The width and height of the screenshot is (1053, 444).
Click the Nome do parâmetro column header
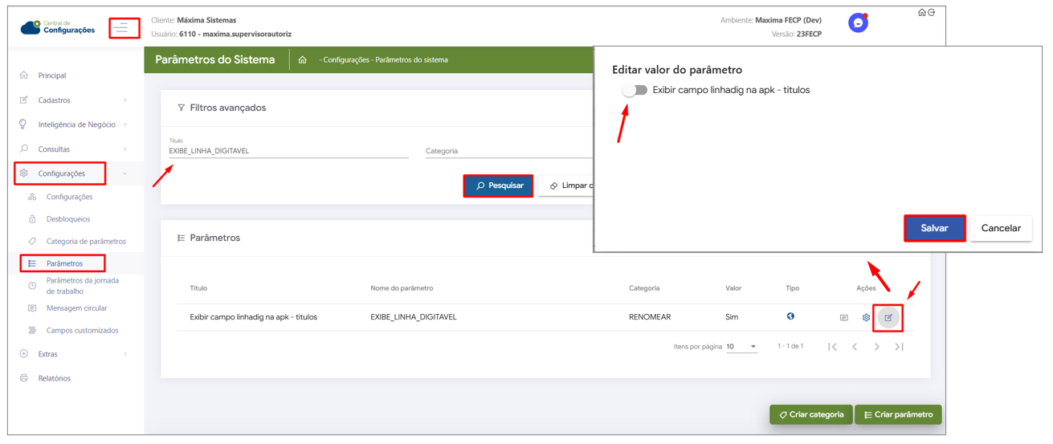402,288
